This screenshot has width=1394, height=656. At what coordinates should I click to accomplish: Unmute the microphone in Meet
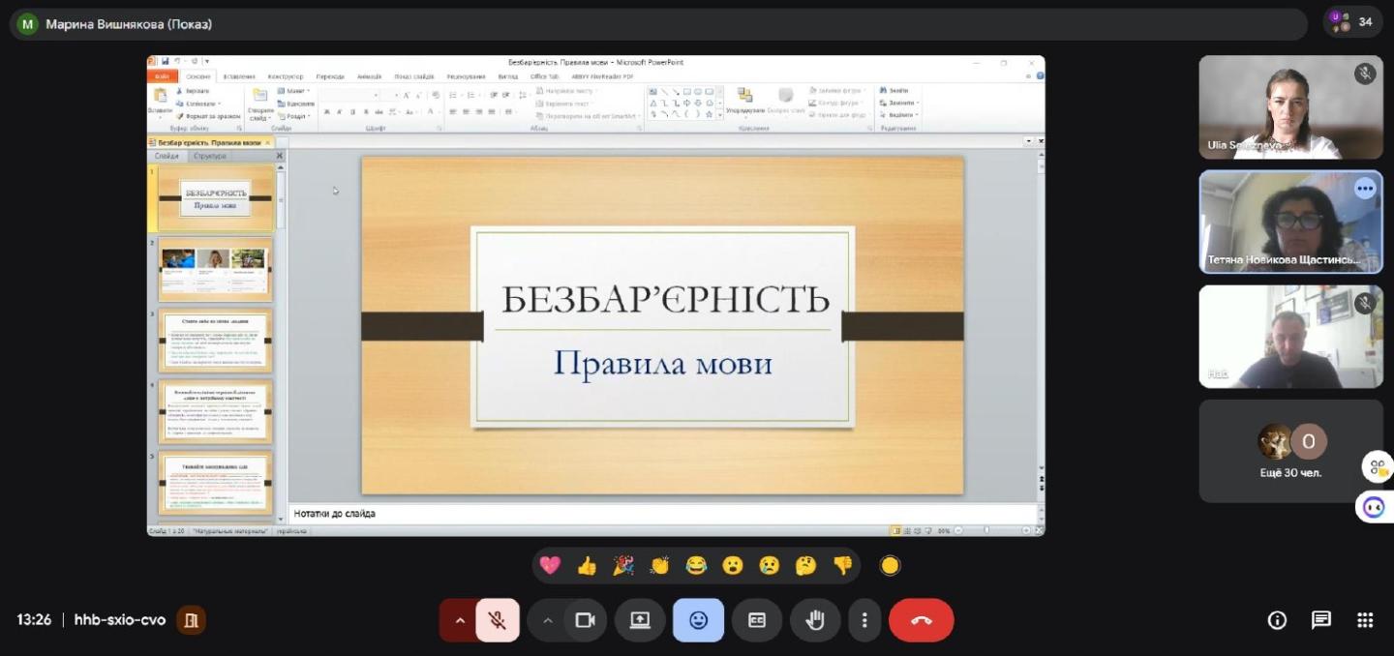coord(498,620)
